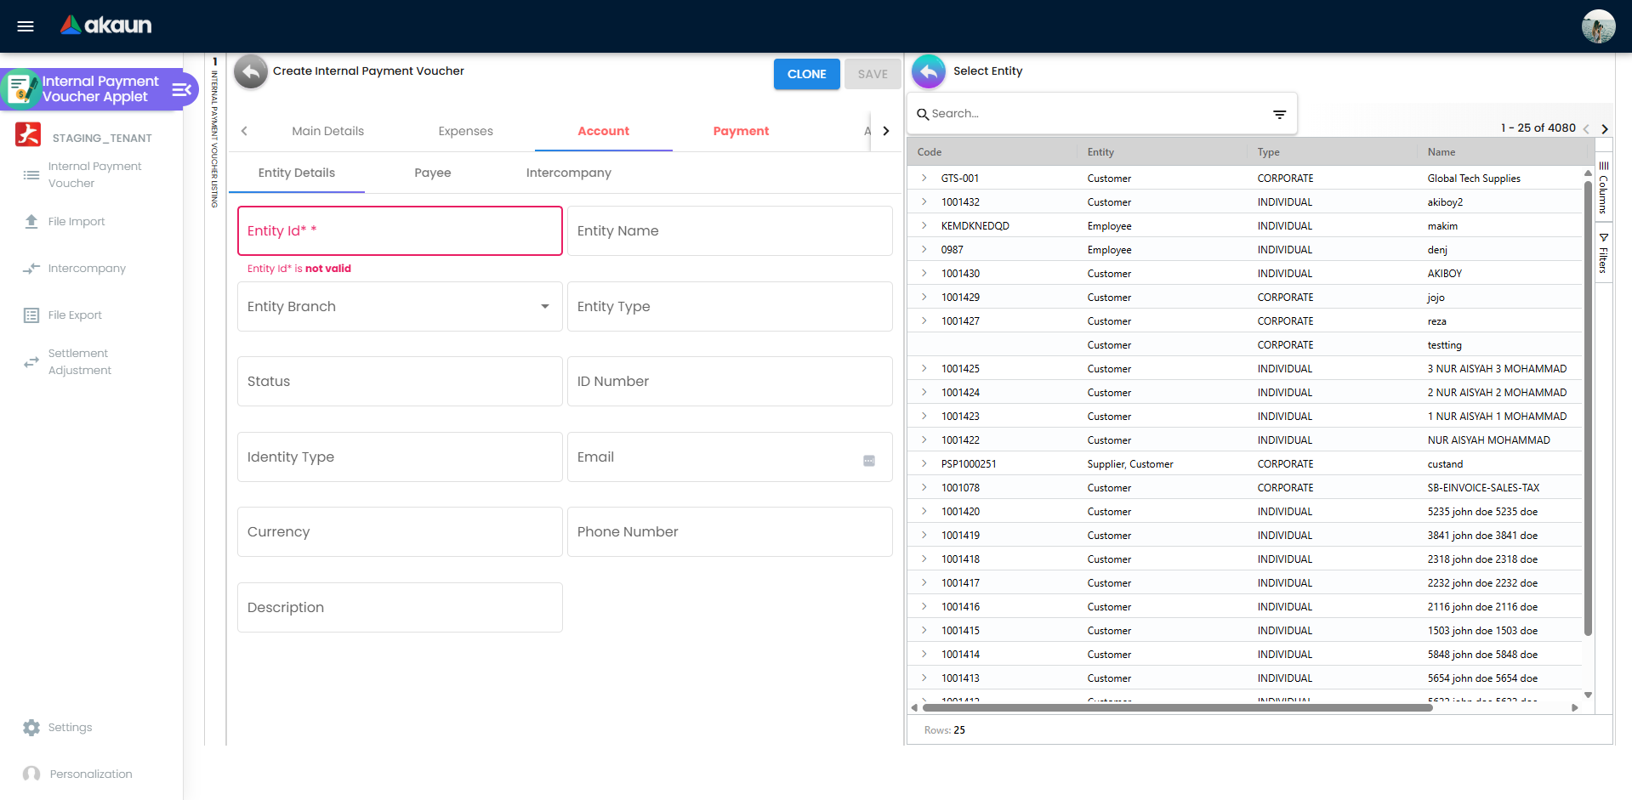Switch to the Payment tab
Screen dimensions: 1632x800
pos(741,131)
